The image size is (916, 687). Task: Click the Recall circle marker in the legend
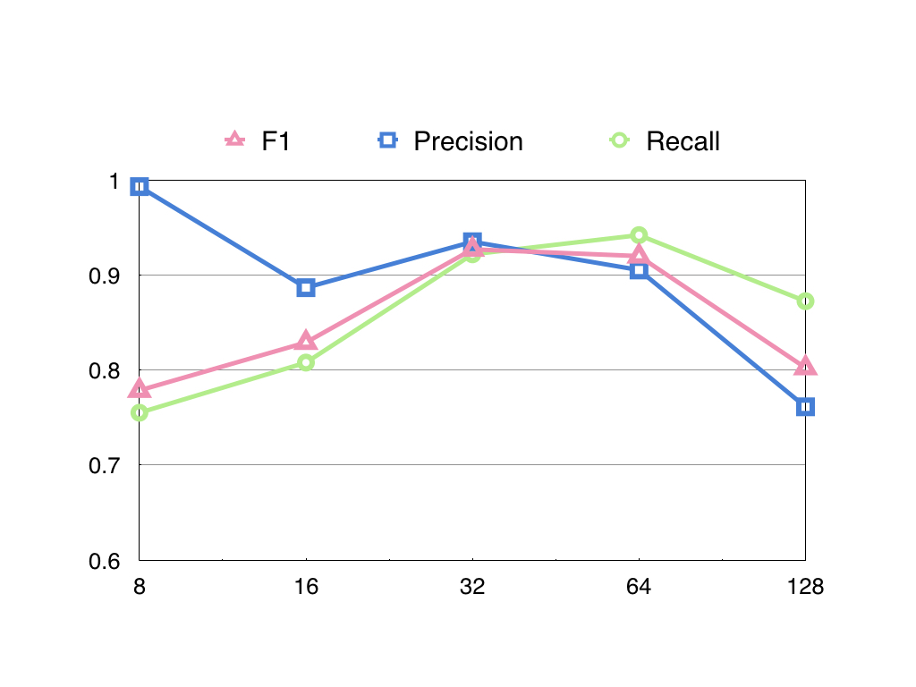pos(619,140)
